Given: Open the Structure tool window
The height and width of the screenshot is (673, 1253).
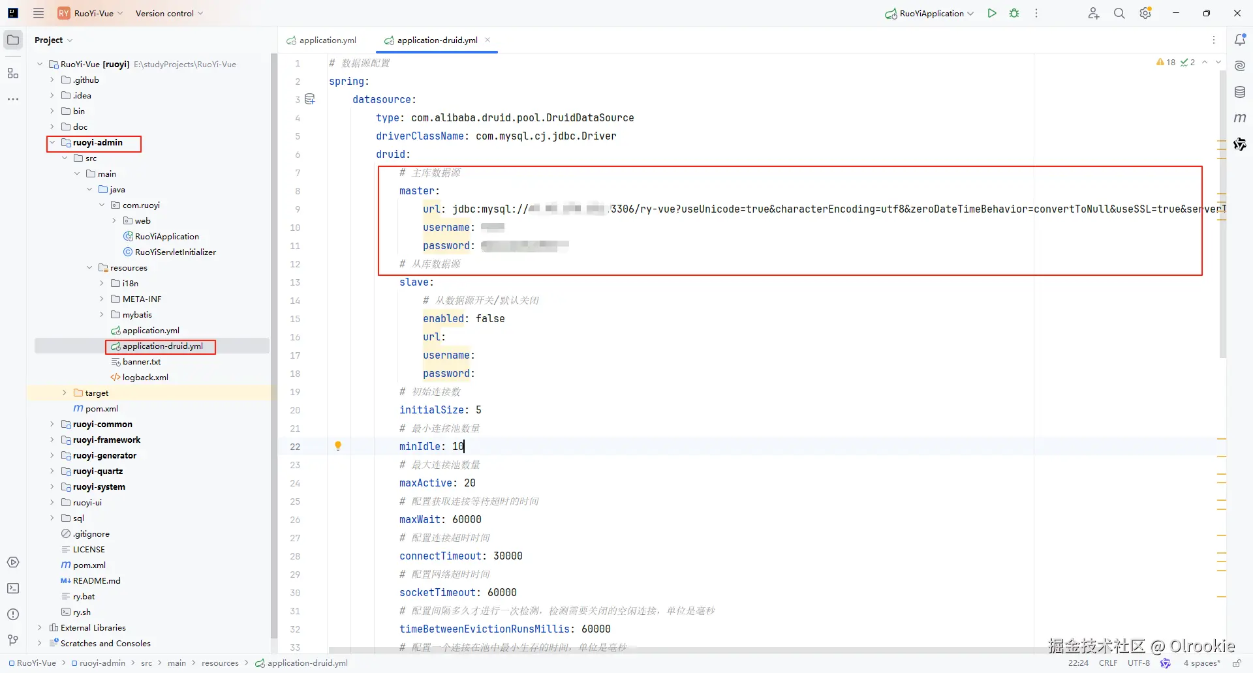Looking at the screenshot, I should pyautogui.click(x=13, y=73).
